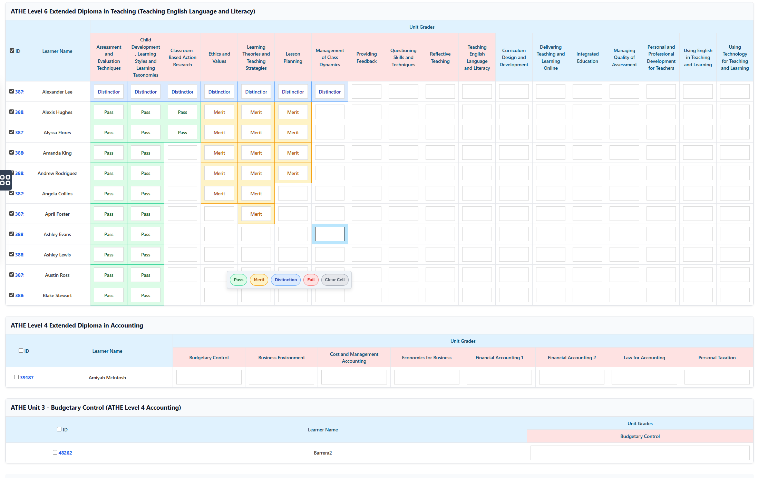Click Barrera2's Budgetary Control grade cell
Viewport: 758px width, 478px height.
(640, 452)
